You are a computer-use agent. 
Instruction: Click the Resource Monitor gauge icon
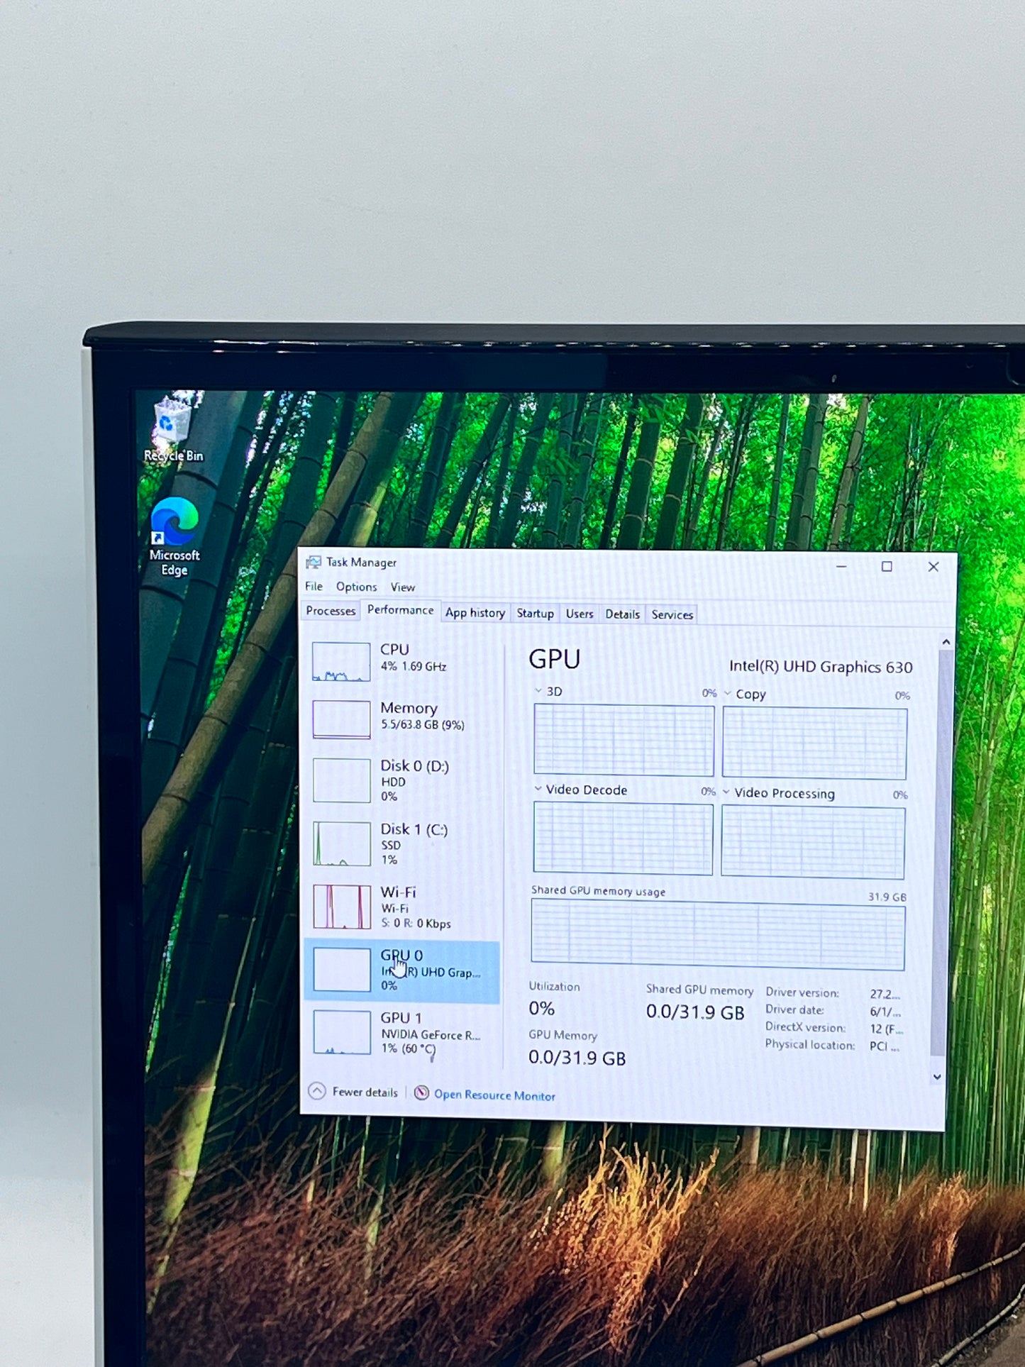[421, 1093]
